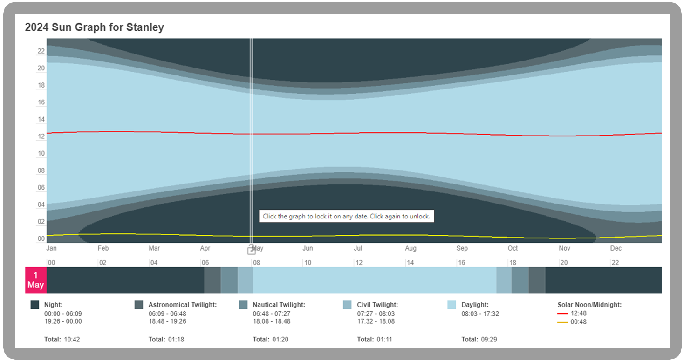Click the 20 tick on the day bar scale

click(564, 263)
